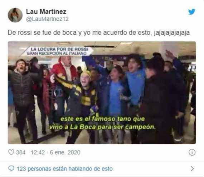Expand the conversation with the right chevron

[192, 169]
